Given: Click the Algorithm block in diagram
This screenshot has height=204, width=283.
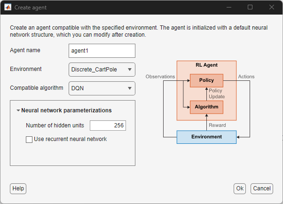Looking at the screenshot, I should point(206,107).
